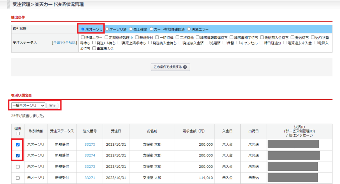
Task: Click the 全解除 link
Action: [70, 43]
